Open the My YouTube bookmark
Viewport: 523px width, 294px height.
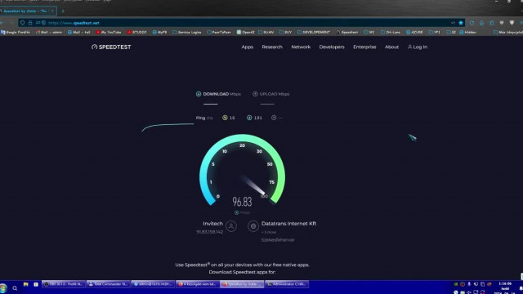(109, 33)
